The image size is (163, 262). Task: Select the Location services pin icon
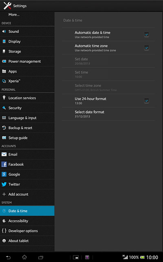(4, 98)
